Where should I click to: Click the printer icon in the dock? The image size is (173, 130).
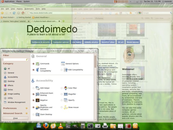pos(105,126)
